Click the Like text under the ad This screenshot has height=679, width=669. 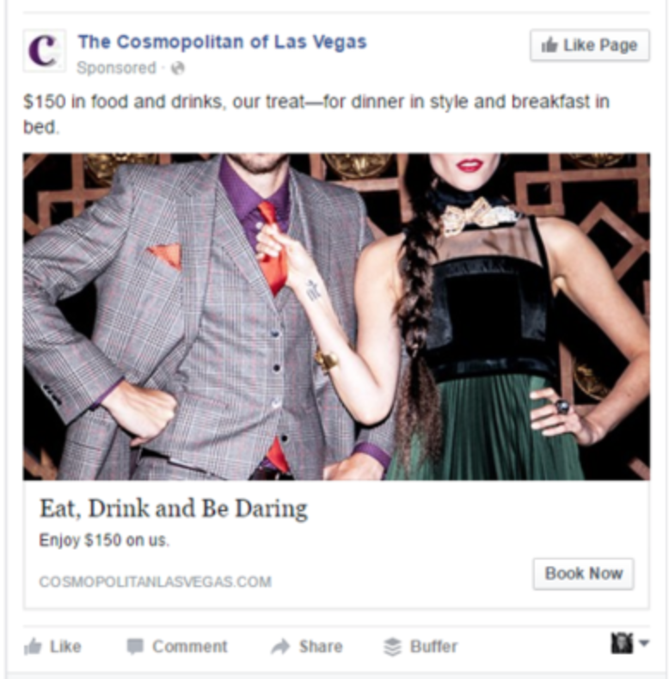coord(65,646)
